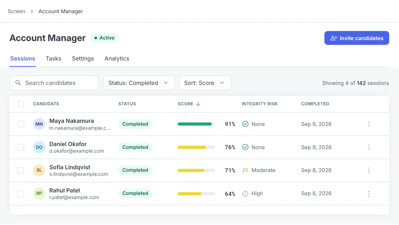Click the 91% score value
The height and width of the screenshot is (225, 399).
point(230,124)
